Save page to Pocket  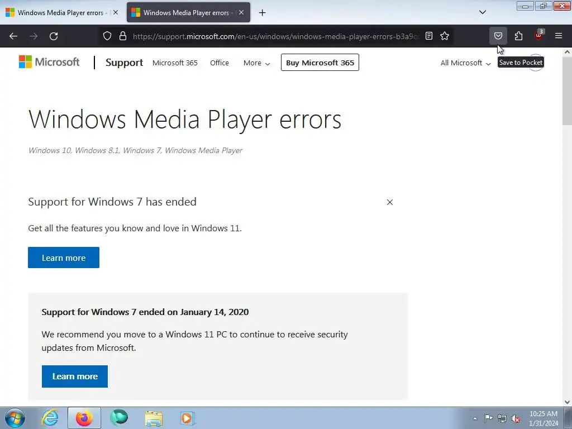tap(498, 36)
